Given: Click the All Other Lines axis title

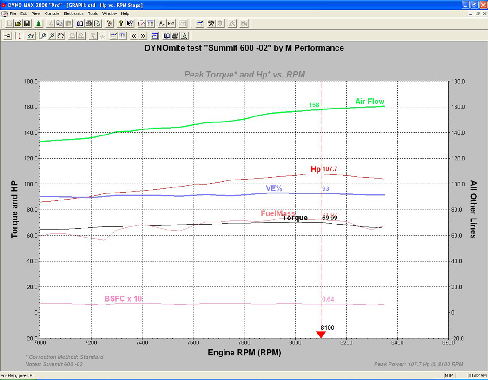Looking at the screenshot, I should 473,209.
